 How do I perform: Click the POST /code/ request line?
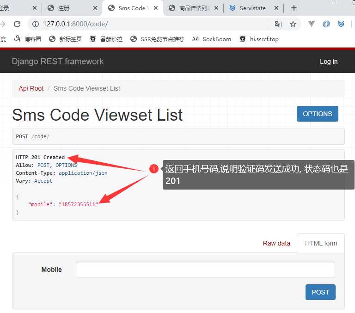coord(32,136)
